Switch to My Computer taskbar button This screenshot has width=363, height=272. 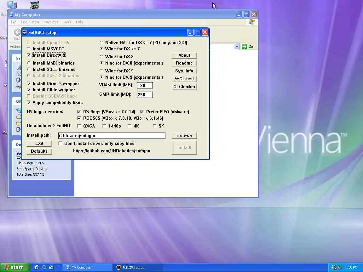pyautogui.click(x=88, y=267)
